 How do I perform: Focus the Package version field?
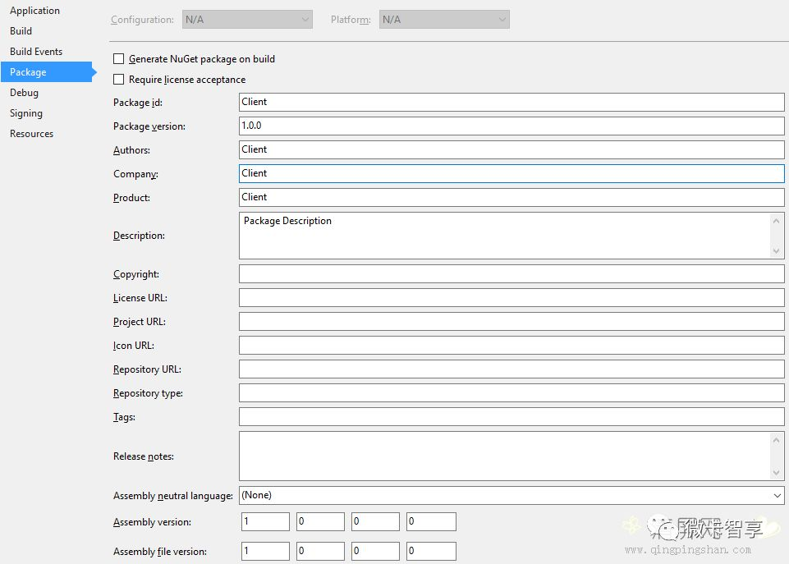tap(511, 126)
